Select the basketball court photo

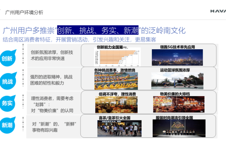(x=177, y=81)
